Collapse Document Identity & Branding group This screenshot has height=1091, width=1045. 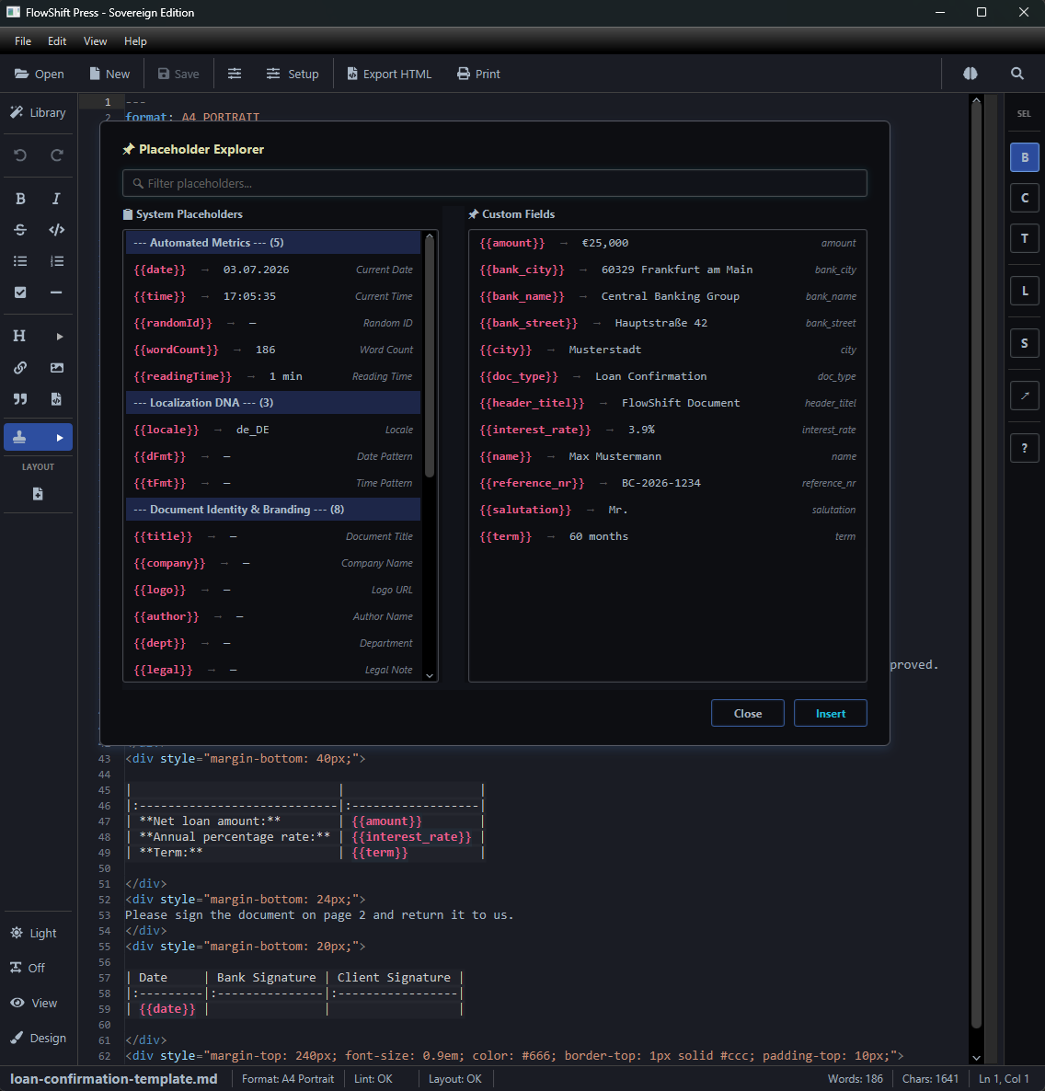point(272,510)
